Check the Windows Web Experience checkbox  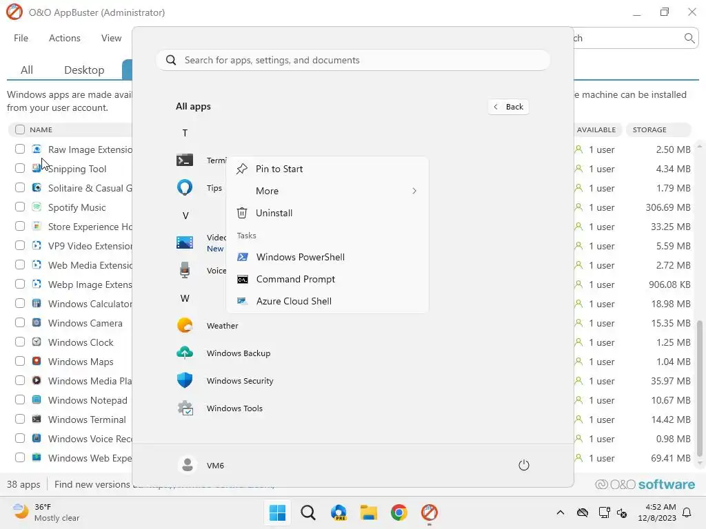(20, 457)
